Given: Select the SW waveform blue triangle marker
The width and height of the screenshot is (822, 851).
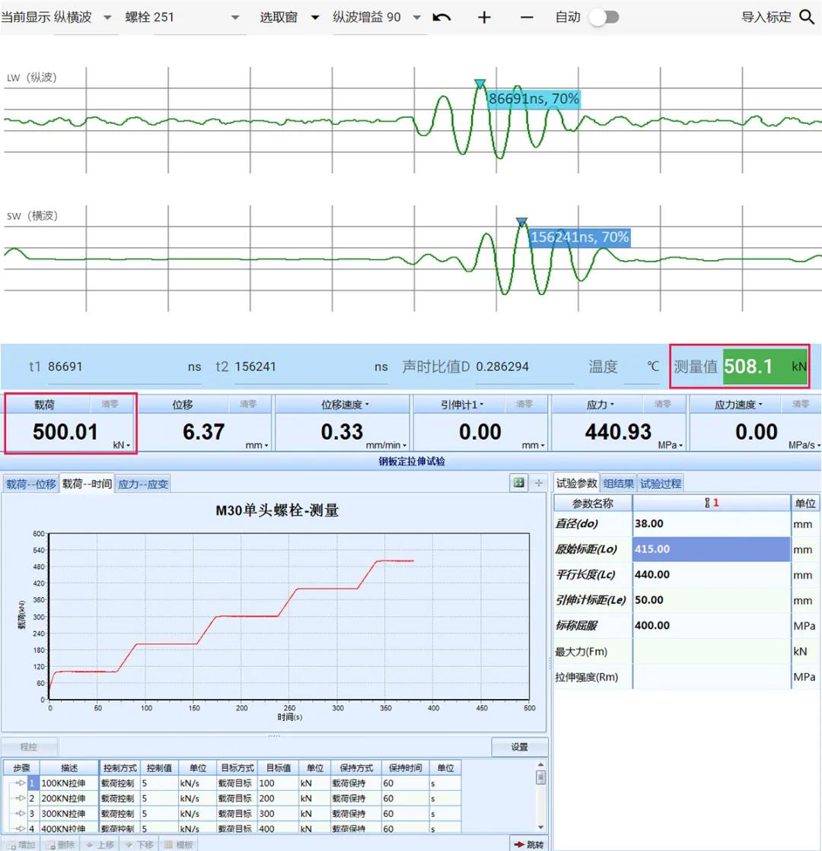Looking at the screenshot, I should 521,222.
